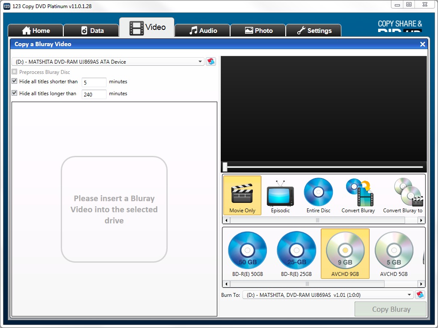438x328 pixels.
Task: Uncheck Hide all titles shorter than
Action: pyautogui.click(x=14, y=81)
